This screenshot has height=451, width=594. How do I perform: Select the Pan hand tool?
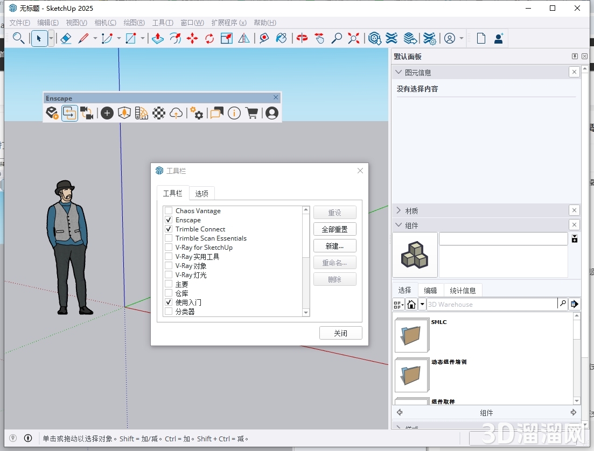pos(319,38)
